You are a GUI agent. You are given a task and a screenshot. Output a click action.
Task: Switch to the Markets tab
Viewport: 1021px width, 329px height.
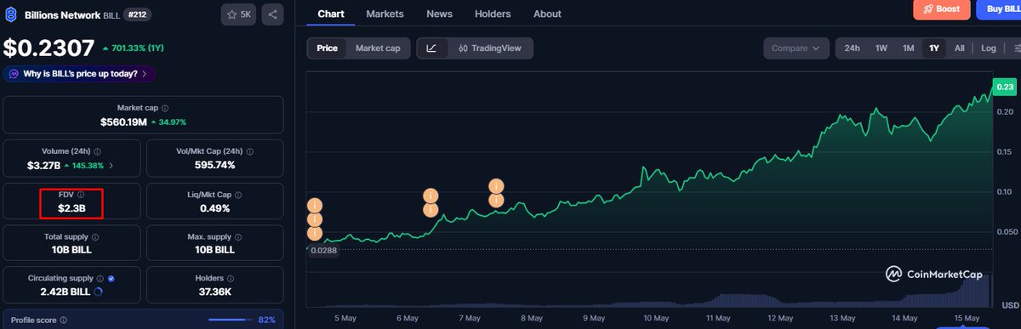[385, 14]
